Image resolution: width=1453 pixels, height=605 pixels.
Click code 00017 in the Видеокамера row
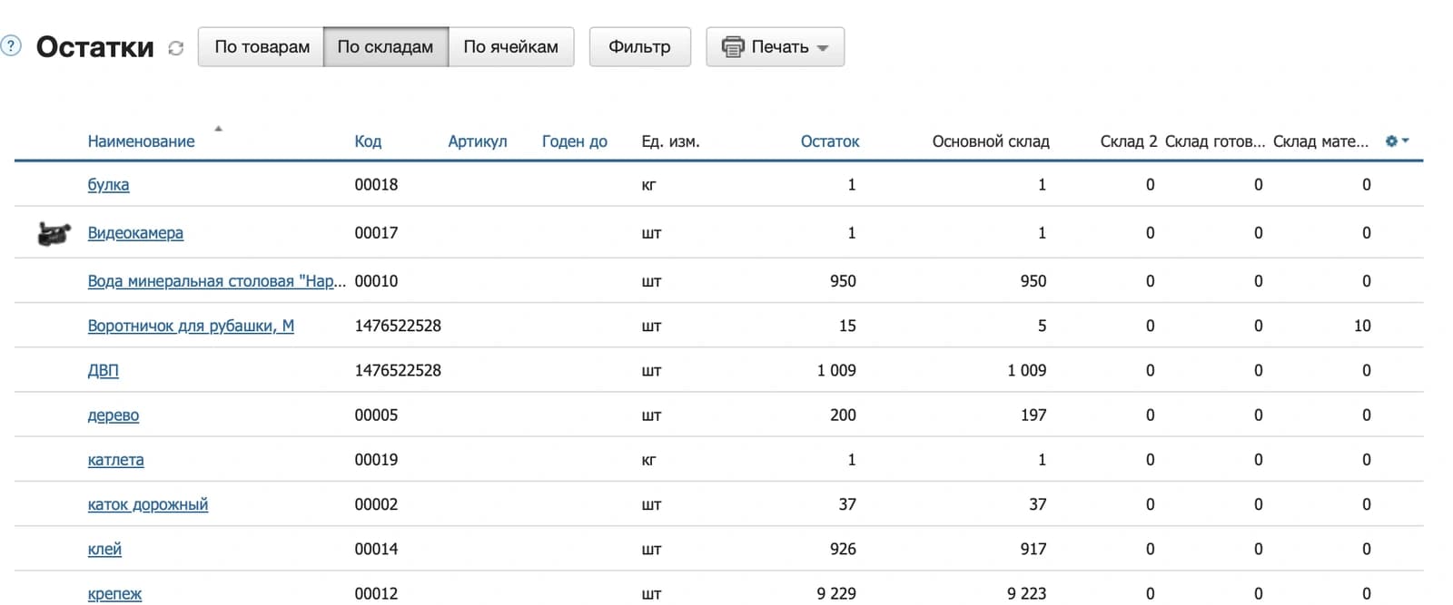[376, 233]
